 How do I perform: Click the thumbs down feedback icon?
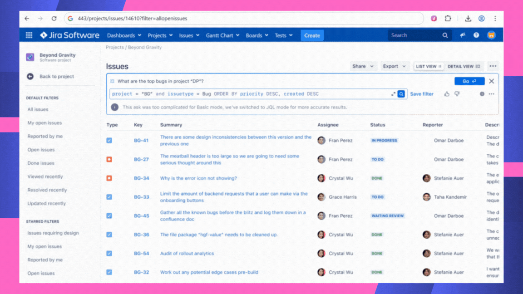point(457,94)
